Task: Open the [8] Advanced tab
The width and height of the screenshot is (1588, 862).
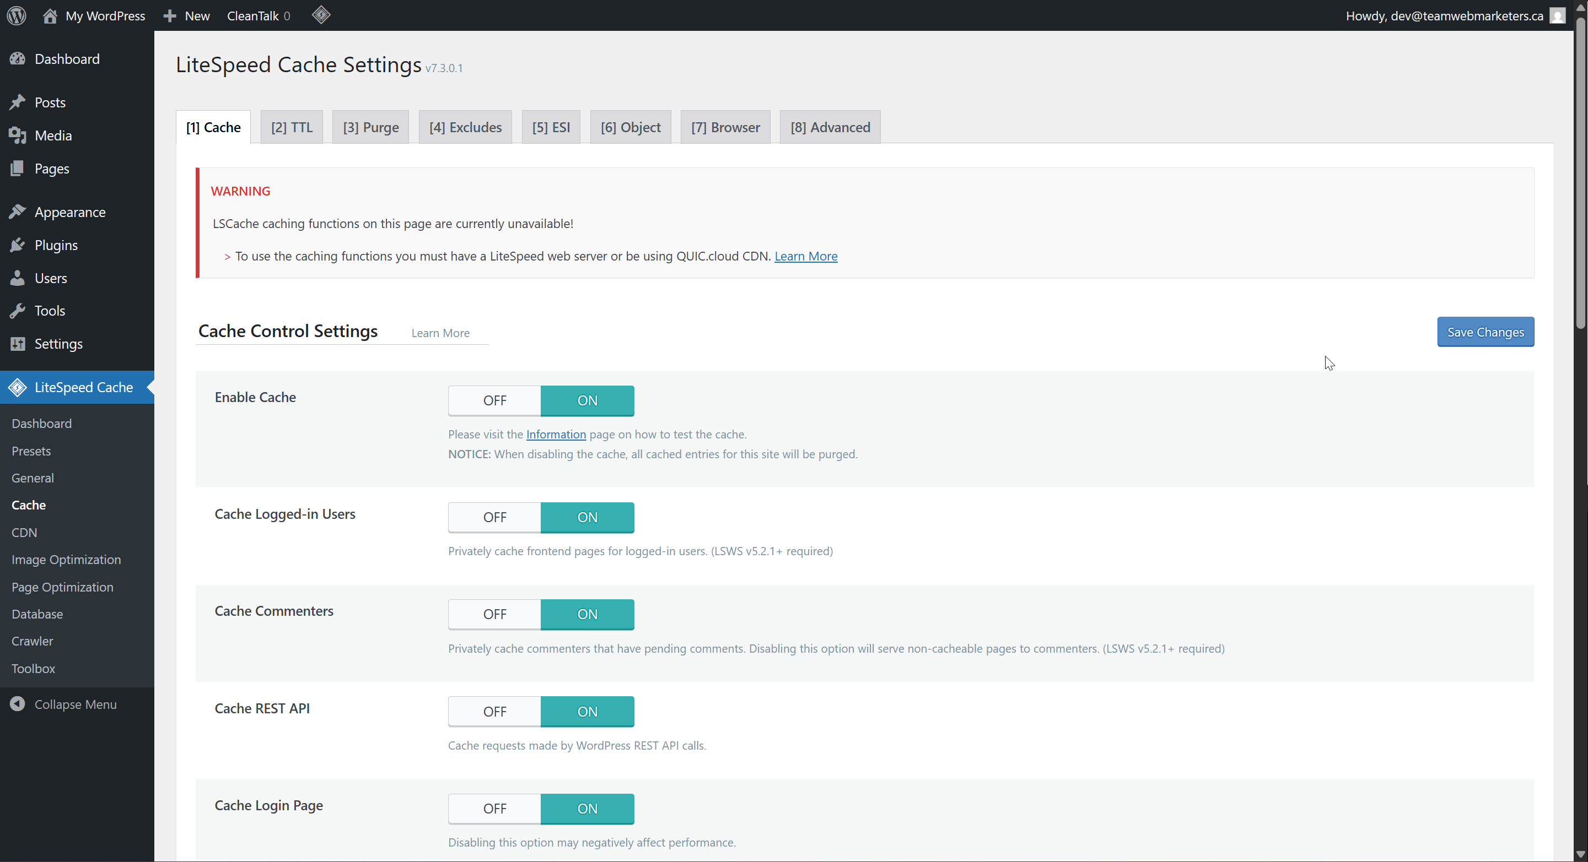Action: click(830, 128)
